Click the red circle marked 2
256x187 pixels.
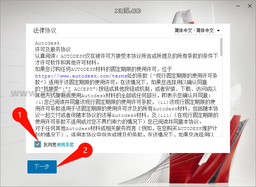coord(85,149)
